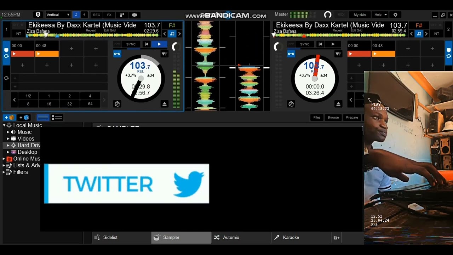Click deck 2 play button
The image size is (453, 255).
point(333,44)
